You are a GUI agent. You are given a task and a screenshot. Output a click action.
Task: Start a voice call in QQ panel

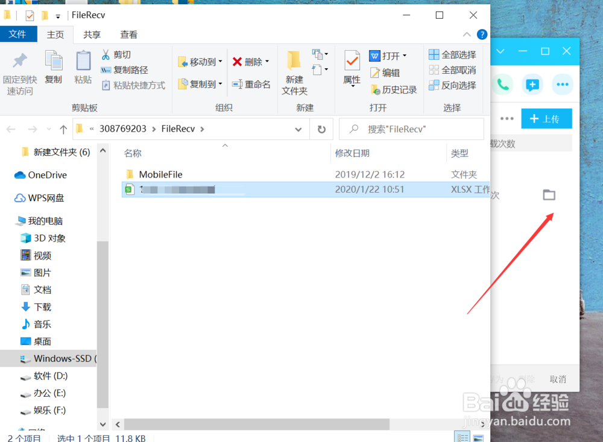tap(503, 85)
